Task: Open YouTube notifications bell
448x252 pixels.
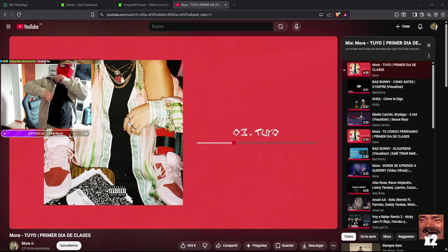Action: [420, 27]
